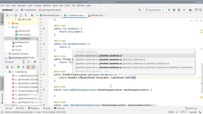203x114 pixels.
Task: Toggle Project tool window stripe button
Action: click(x=2, y=19)
